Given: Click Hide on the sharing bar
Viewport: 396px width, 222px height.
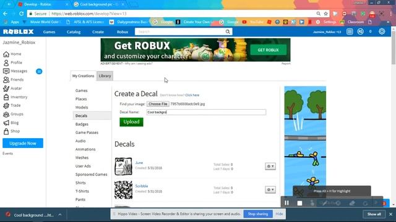Looking at the screenshot, I should pos(279,214).
